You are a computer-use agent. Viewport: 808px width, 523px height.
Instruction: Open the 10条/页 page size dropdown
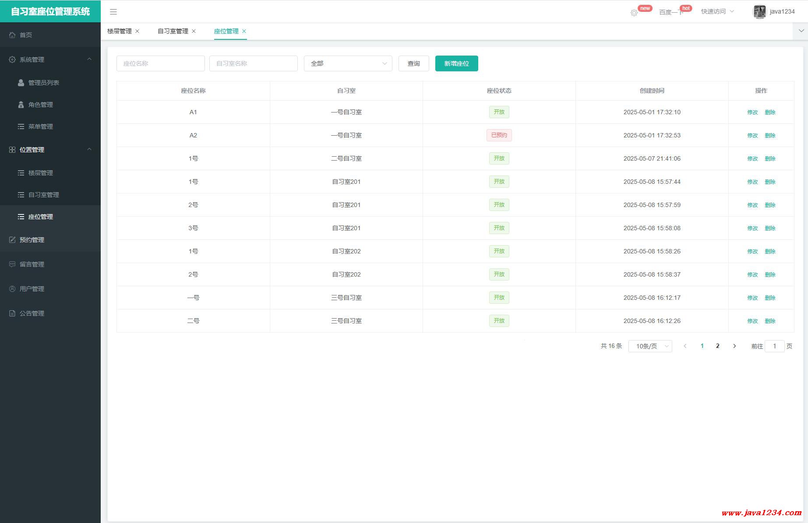pos(650,346)
